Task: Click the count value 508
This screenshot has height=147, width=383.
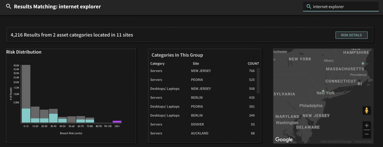Action: click(x=252, y=89)
